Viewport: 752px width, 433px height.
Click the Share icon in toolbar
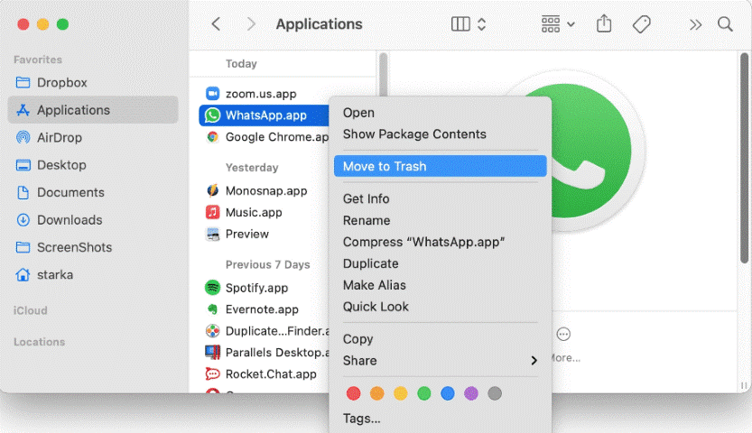pyautogui.click(x=604, y=24)
